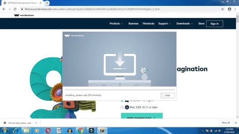
Task: Open the action center flag icon
Action: click(x=207, y=131)
